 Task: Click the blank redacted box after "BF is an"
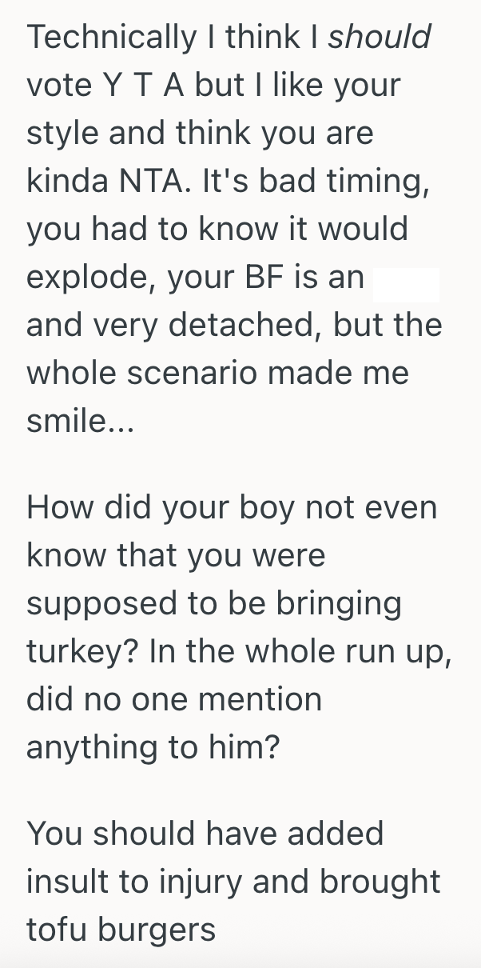point(406,277)
